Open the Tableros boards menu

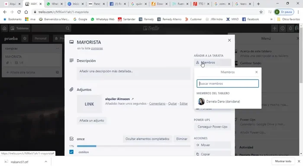coord(19,29)
